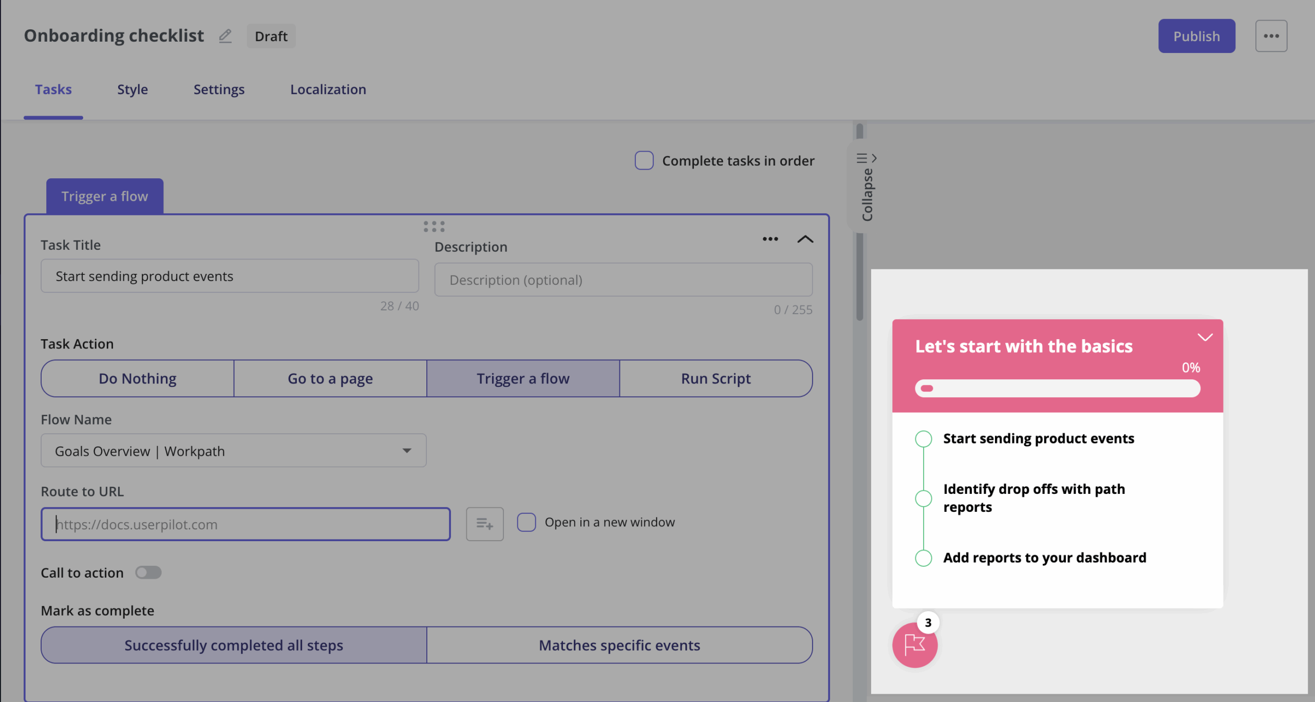Turn on the Call to action toggle

[x=148, y=572]
